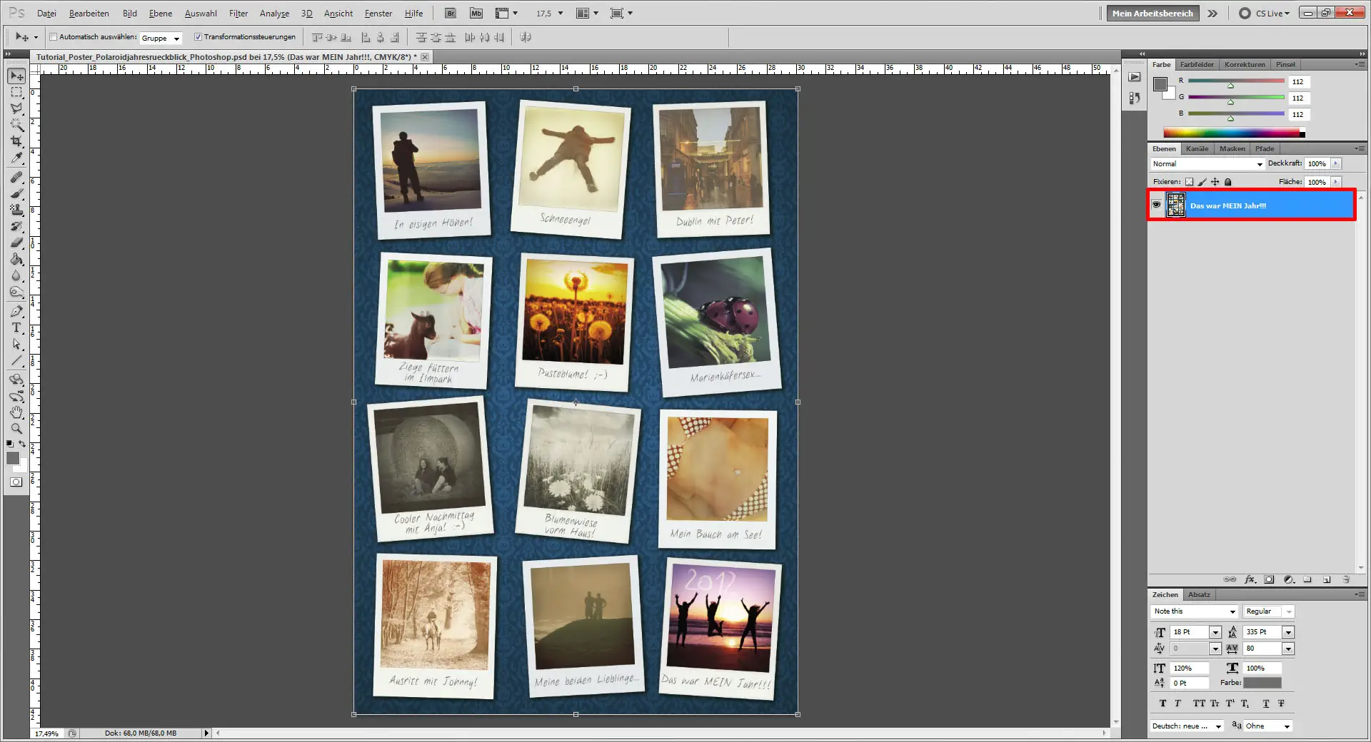This screenshot has width=1371, height=742.
Task: Disable Transformationssteuerungen checkbox
Action: coord(199,37)
